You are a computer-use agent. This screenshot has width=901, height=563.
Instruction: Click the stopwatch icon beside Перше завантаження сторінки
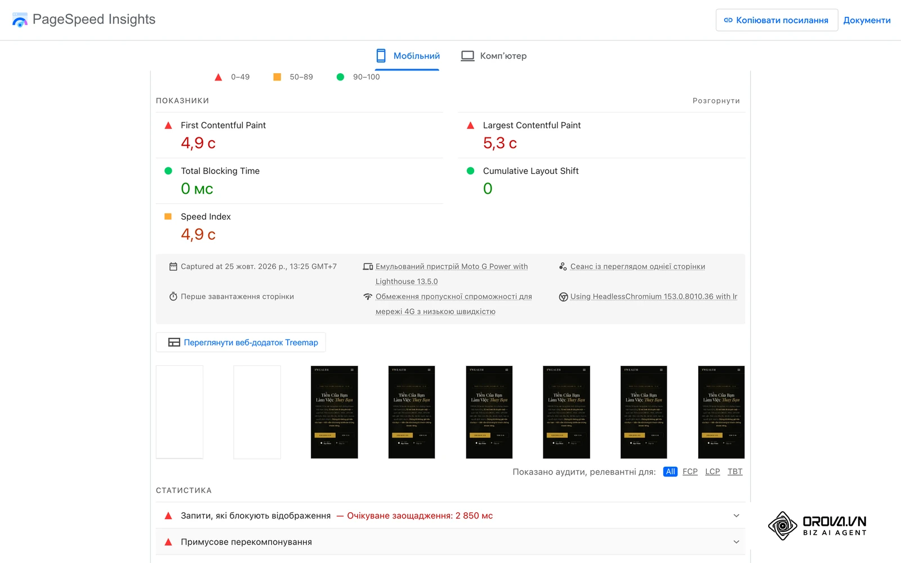point(173,297)
